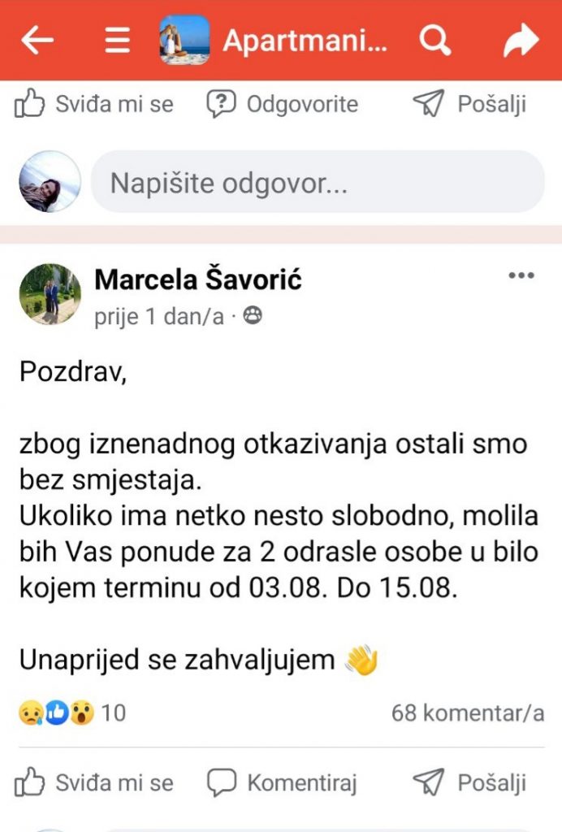Open the Apartmani group title
The height and width of the screenshot is (832, 562).
[x=305, y=40]
